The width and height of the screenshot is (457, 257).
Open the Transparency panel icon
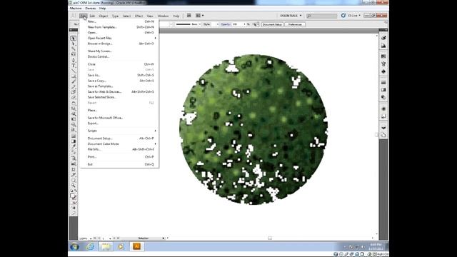383,97
